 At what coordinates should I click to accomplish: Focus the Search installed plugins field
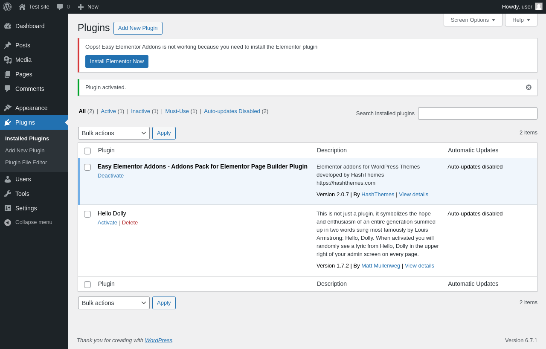click(x=477, y=113)
